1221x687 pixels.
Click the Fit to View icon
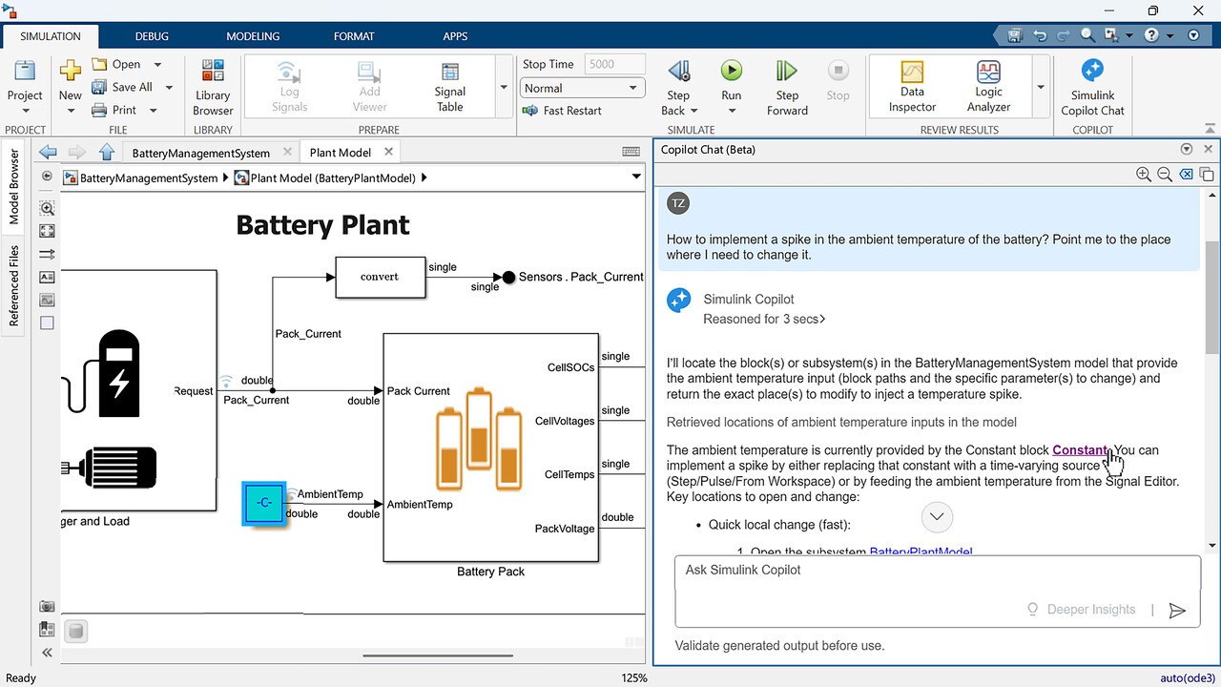tap(48, 231)
